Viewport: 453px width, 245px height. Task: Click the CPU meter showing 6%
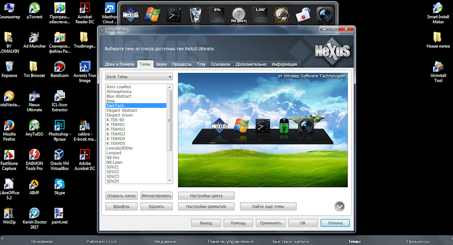click(217, 14)
